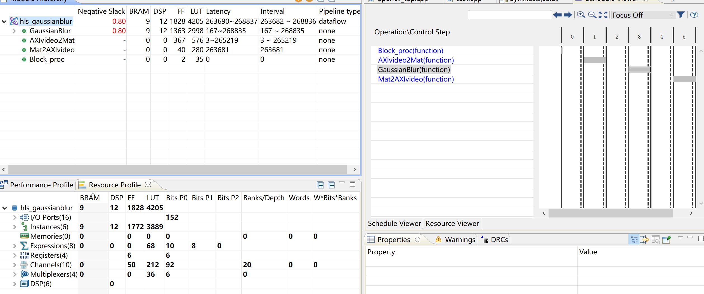This screenshot has height=294, width=704.
Task: Collapse the hls_gaussianblur module hierarchy node
Action: click(x=4, y=21)
